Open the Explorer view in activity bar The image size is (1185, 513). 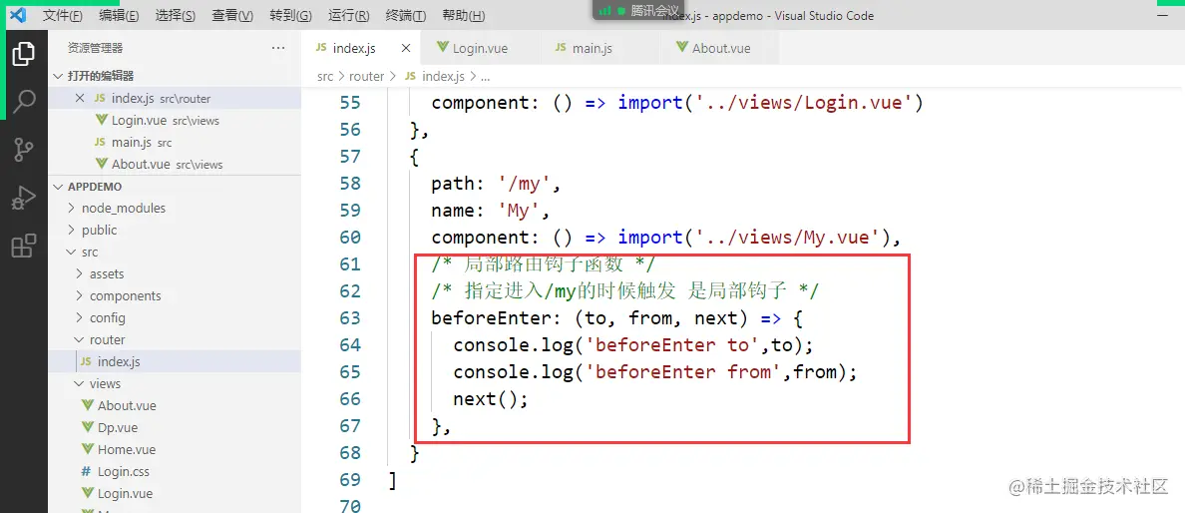pos(23,54)
